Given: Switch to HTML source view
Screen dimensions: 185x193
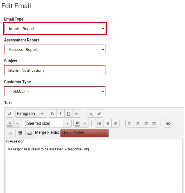Looking at the screenshot, I should point(10,133).
